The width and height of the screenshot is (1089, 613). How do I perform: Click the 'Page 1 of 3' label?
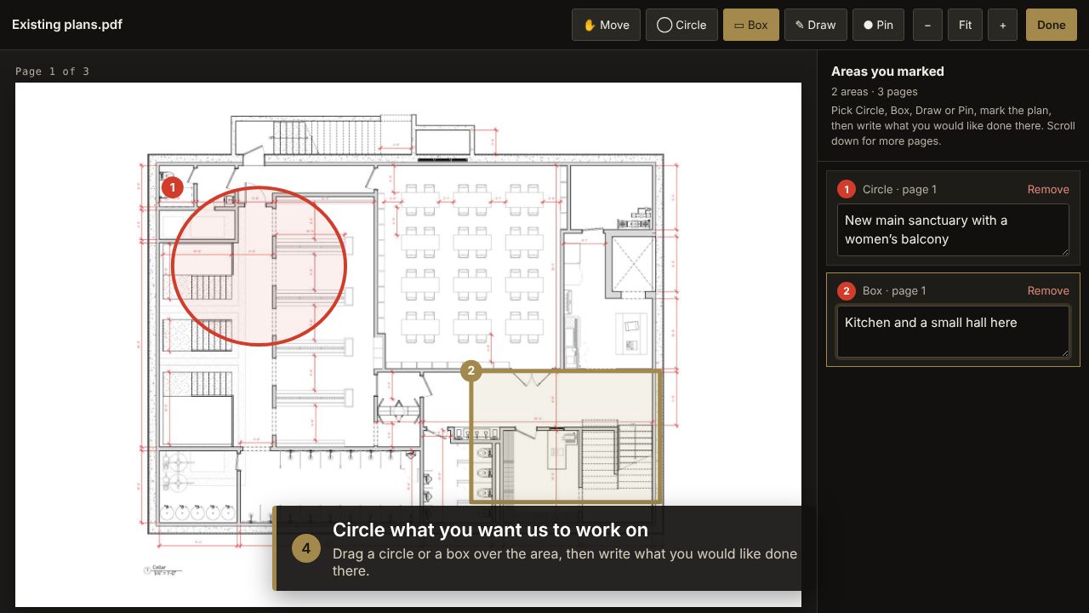(52, 72)
